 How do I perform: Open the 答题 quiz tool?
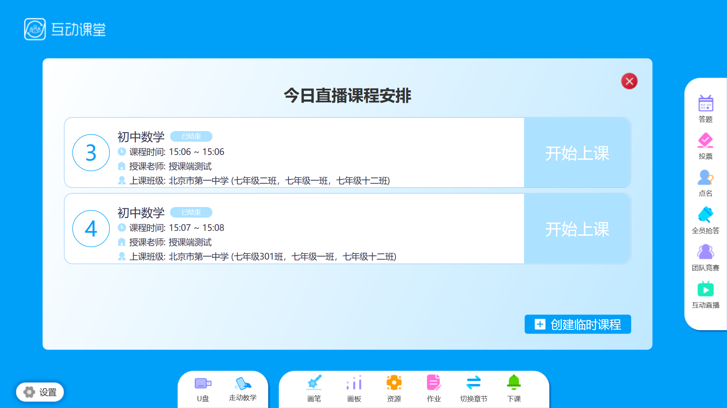[705, 108]
